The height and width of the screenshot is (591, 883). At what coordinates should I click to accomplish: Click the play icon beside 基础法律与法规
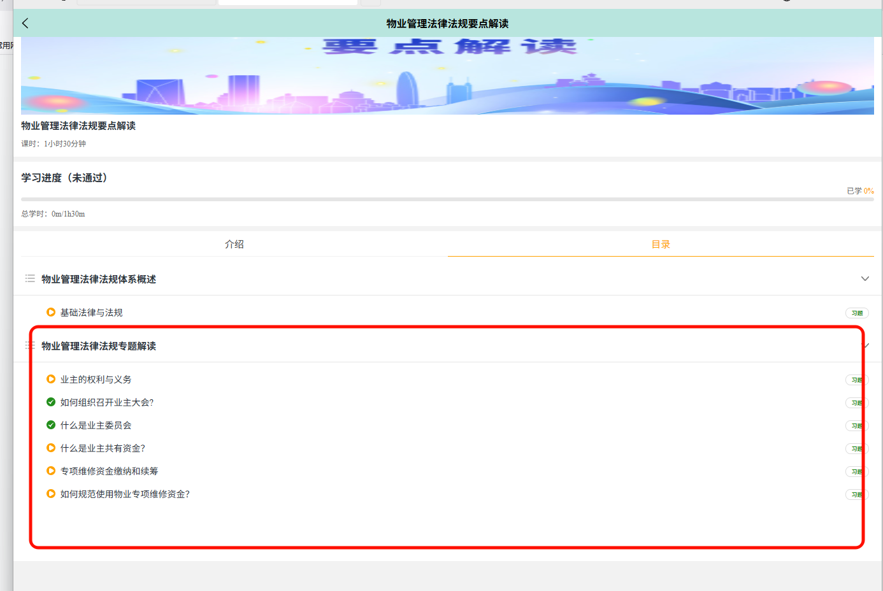tap(50, 312)
